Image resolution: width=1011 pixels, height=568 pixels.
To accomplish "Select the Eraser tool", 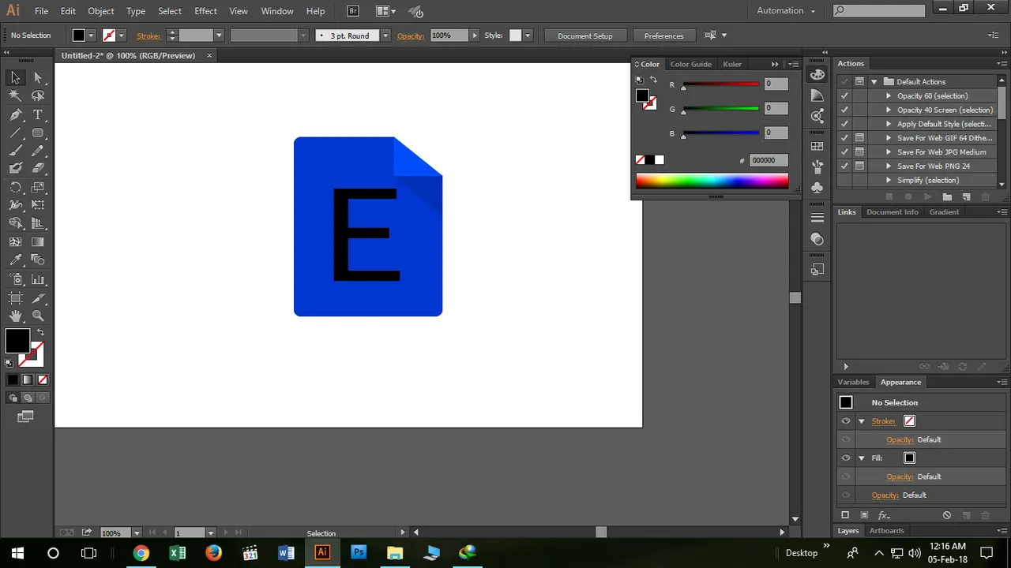I will (x=38, y=168).
